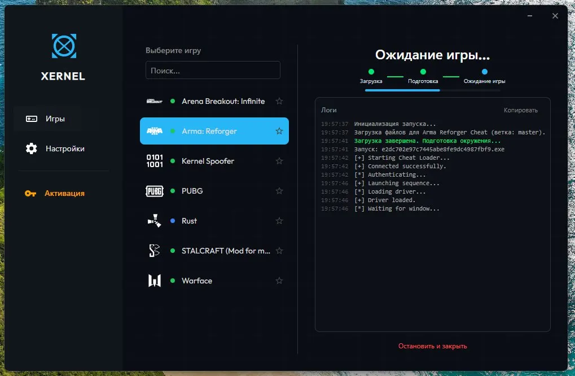Click the 'Инициализация запуска...' log line
The height and width of the screenshot is (376, 575).
pyautogui.click(x=395, y=124)
